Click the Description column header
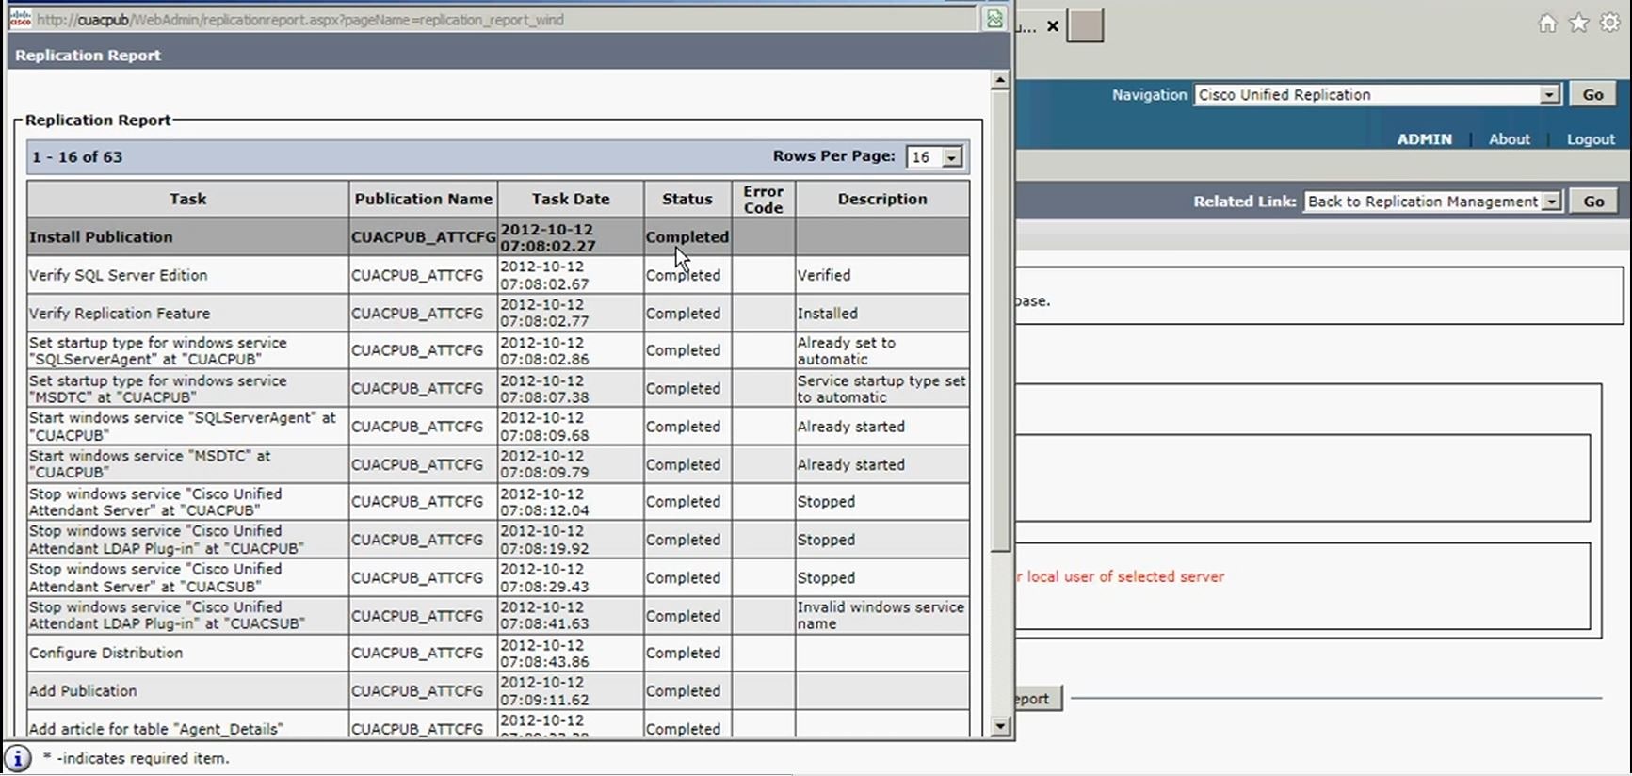This screenshot has height=776, width=1632. (x=882, y=200)
